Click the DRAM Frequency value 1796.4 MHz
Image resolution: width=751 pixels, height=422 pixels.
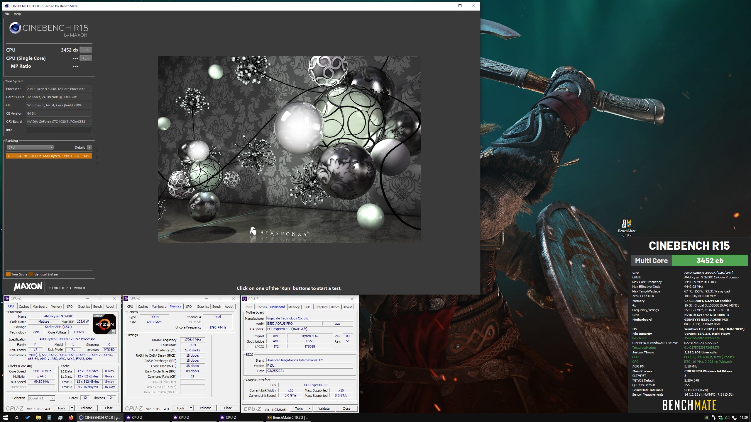(x=192, y=340)
